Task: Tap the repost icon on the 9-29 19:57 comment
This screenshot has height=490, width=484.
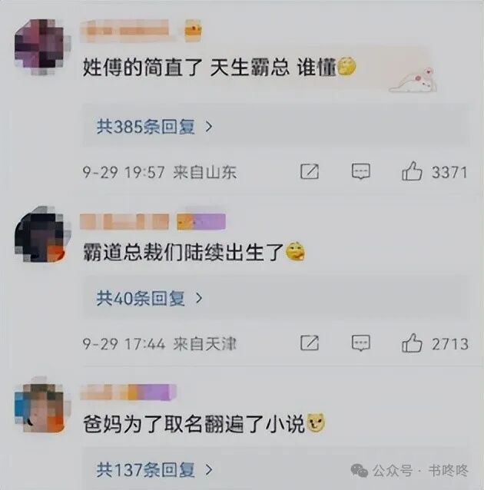Action: [310, 171]
